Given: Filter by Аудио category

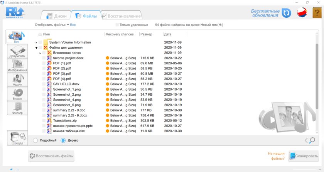Looking at the screenshot, I should click(x=17, y=80).
